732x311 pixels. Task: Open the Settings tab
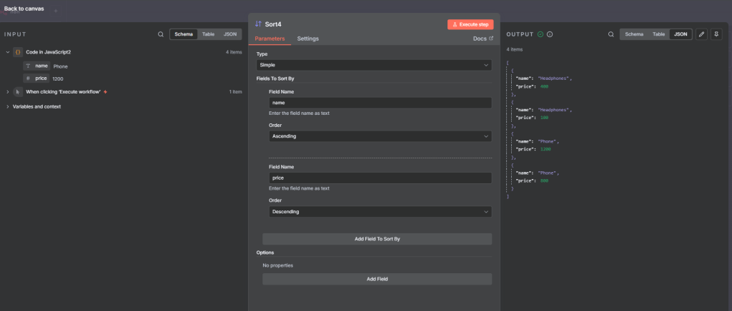click(x=307, y=39)
